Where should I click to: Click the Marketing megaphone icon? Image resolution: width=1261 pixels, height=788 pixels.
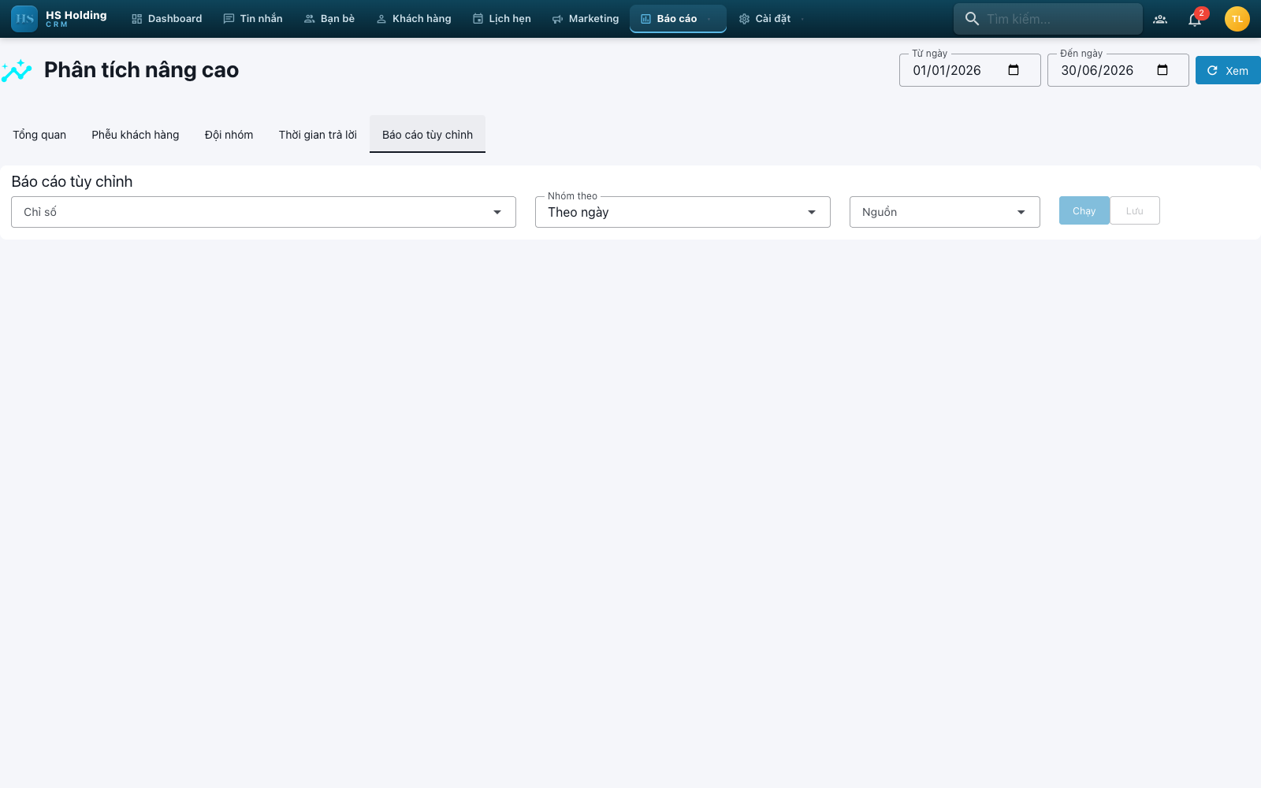tap(557, 19)
